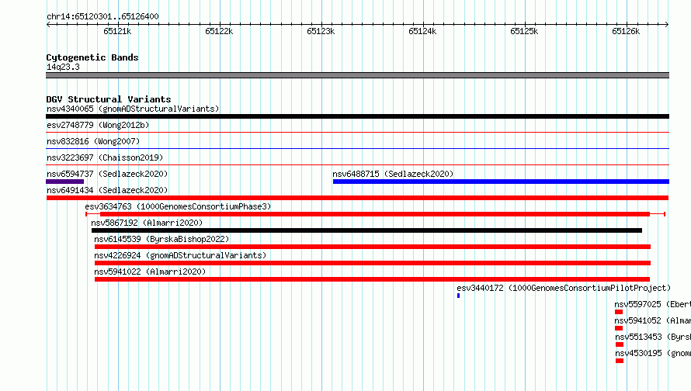
Task: Open the nsv6488715 (Sedlazeck2020) label
Action: pos(393,174)
